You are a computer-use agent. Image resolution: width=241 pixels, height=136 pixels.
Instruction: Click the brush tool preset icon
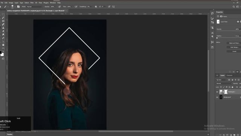click(x=5, y=7)
